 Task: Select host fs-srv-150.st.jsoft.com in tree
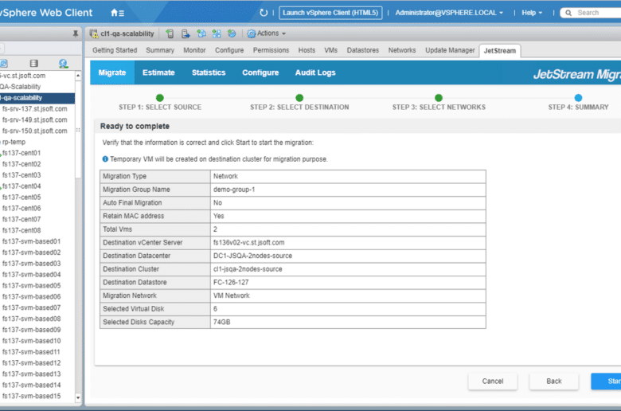34,131
